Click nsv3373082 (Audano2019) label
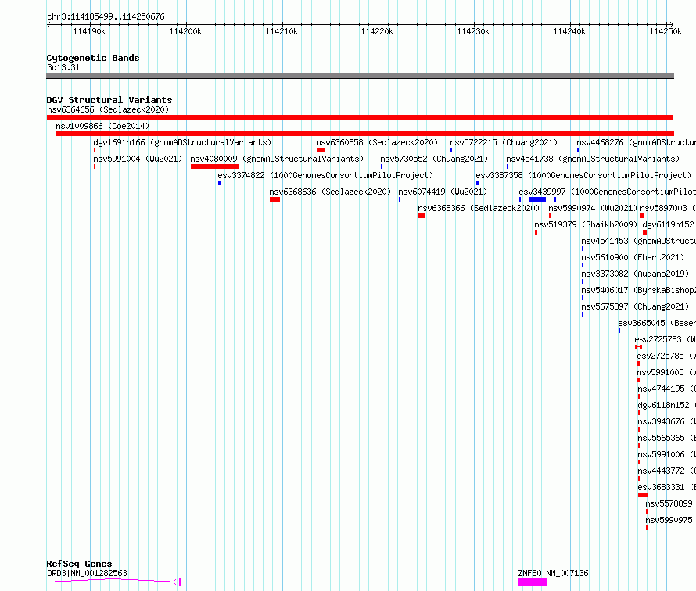Screen dimensions: 696x591 click(x=635, y=274)
